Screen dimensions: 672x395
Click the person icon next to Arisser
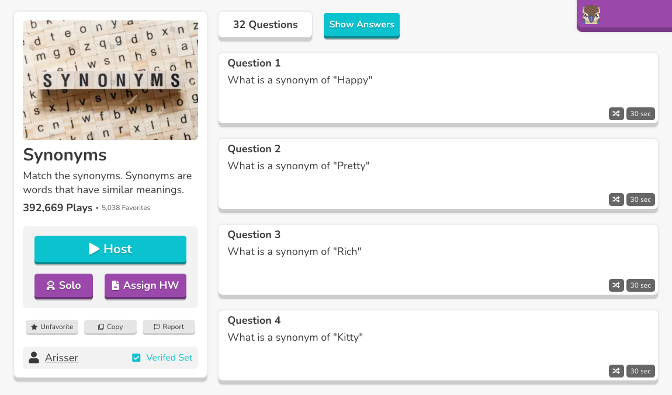click(33, 358)
